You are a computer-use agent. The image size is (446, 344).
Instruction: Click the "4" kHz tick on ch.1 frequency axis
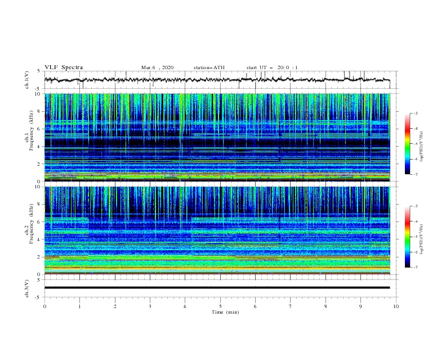[39, 147]
